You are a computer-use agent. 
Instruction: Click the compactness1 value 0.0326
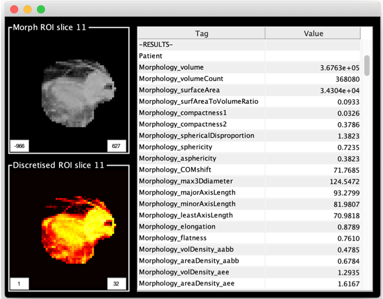tap(348, 113)
